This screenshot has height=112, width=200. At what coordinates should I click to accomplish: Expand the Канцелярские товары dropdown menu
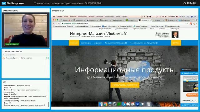(x=116, y=43)
